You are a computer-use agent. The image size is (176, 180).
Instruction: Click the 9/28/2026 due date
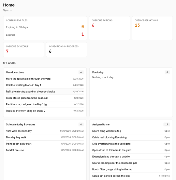[x=78, y=79]
